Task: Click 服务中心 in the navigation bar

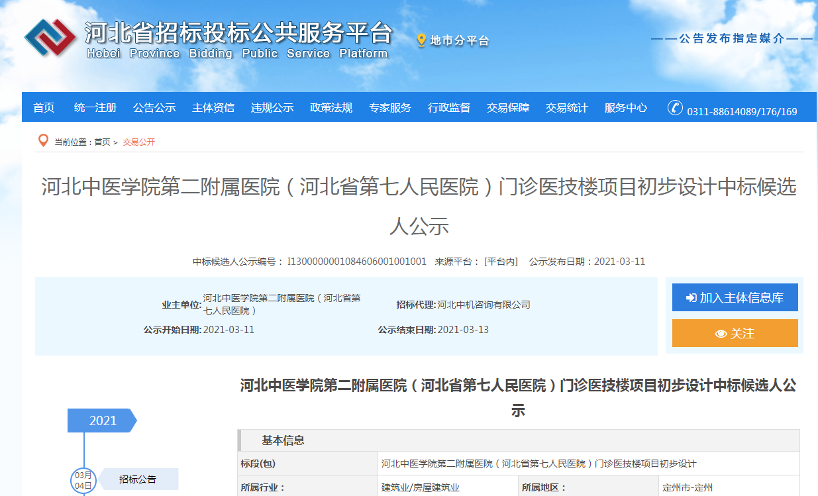Action: (625, 108)
